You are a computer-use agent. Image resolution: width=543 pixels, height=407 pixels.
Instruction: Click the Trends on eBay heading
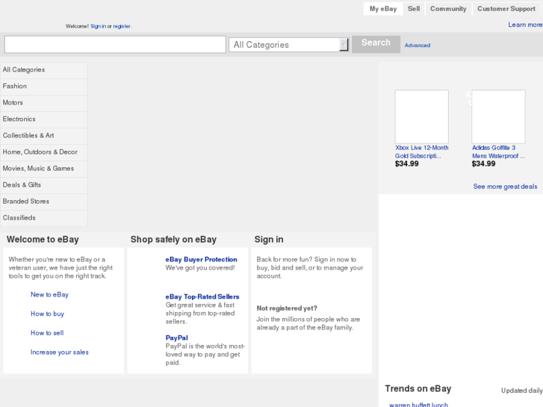pyautogui.click(x=418, y=388)
